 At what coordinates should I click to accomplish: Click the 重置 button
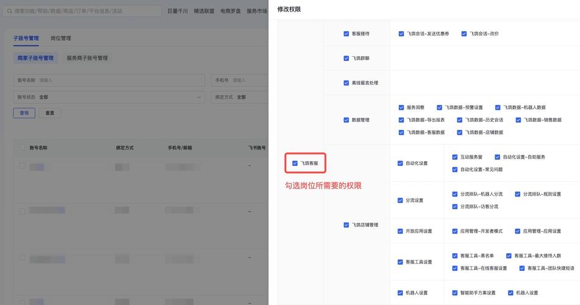coord(50,113)
